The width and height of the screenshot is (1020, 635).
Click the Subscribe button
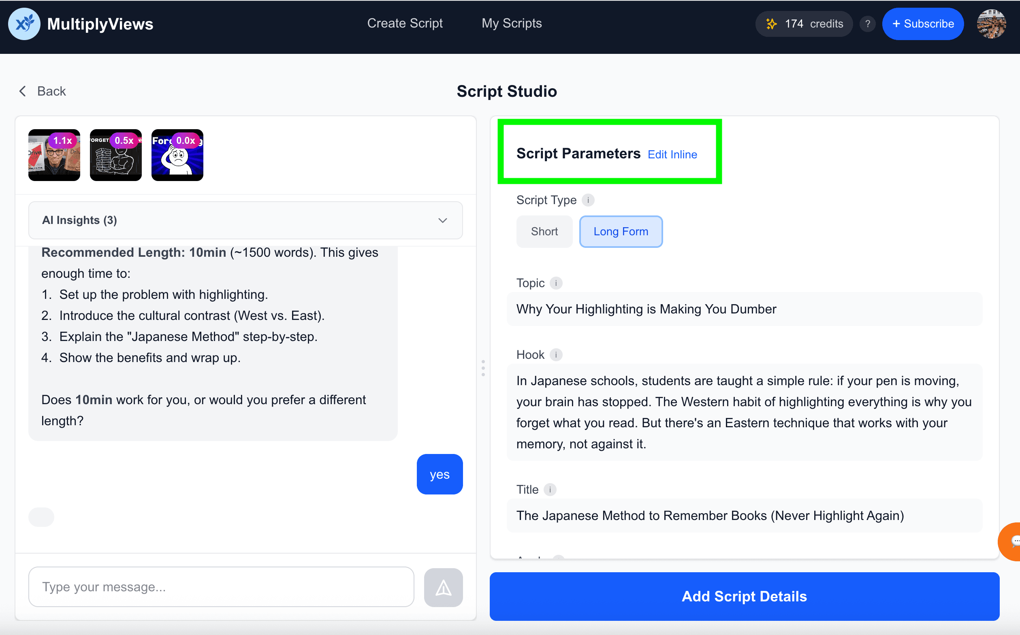click(922, 24)
